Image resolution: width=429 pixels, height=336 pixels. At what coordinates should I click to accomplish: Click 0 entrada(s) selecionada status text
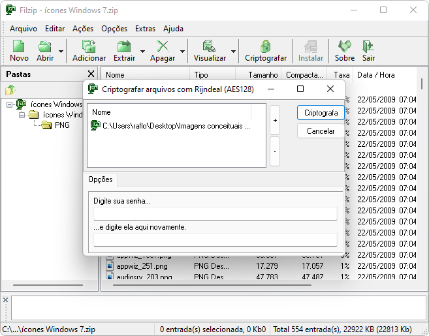tap(213, 329)
